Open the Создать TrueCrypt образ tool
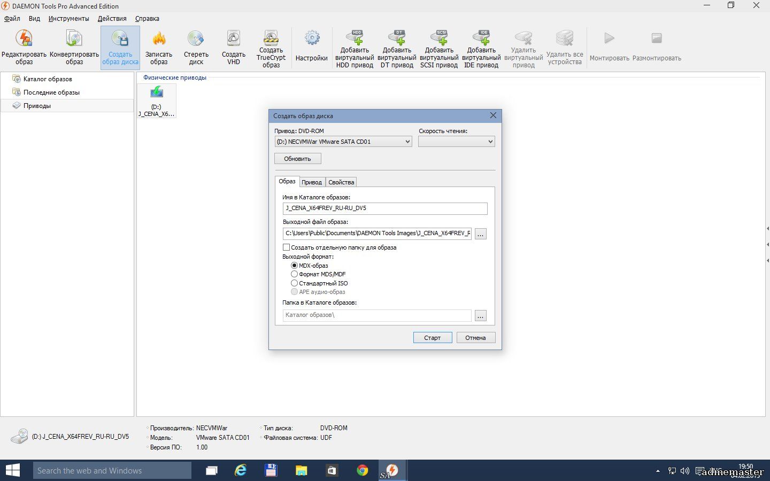770x481 pixels. (x=271, y=49)
